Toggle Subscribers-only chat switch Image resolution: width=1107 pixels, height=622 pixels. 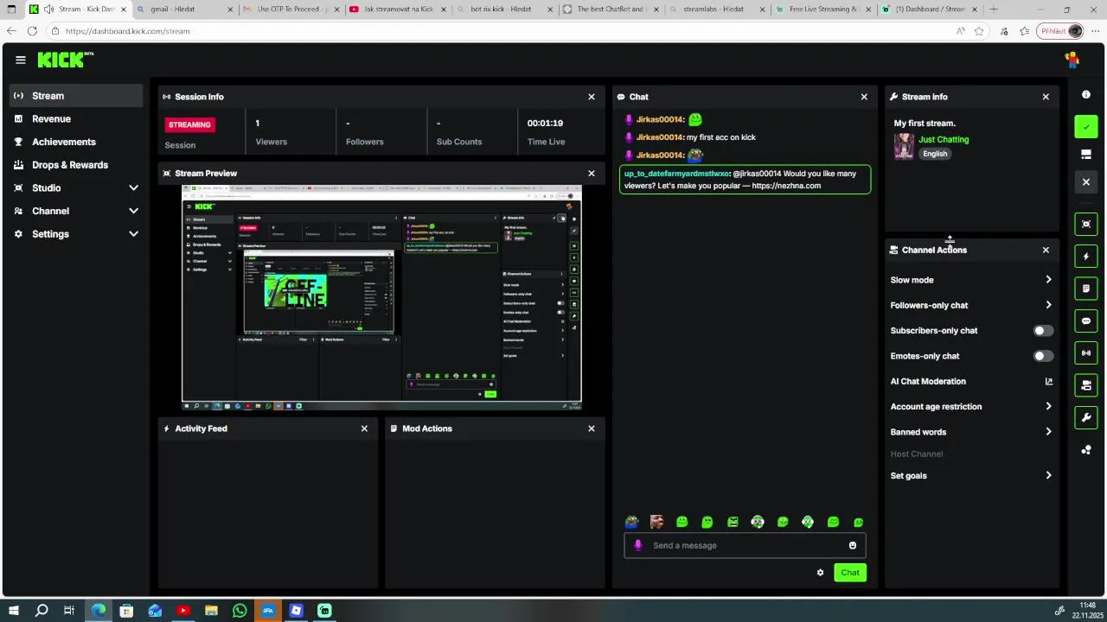click(x=1043, y=331)
